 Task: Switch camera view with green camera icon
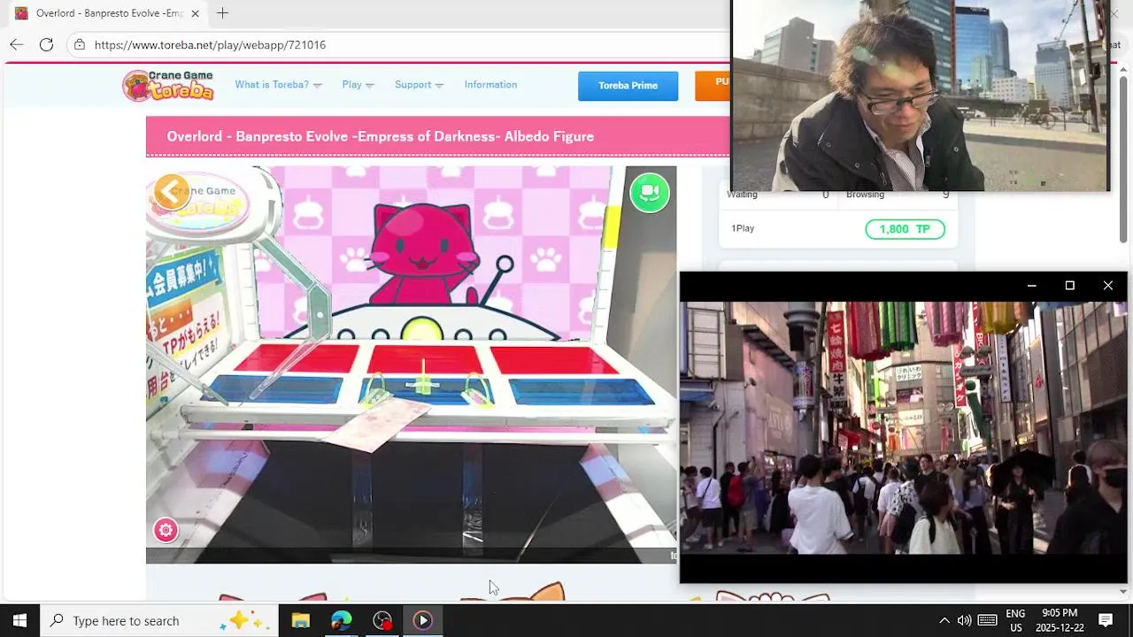[650, 192]
